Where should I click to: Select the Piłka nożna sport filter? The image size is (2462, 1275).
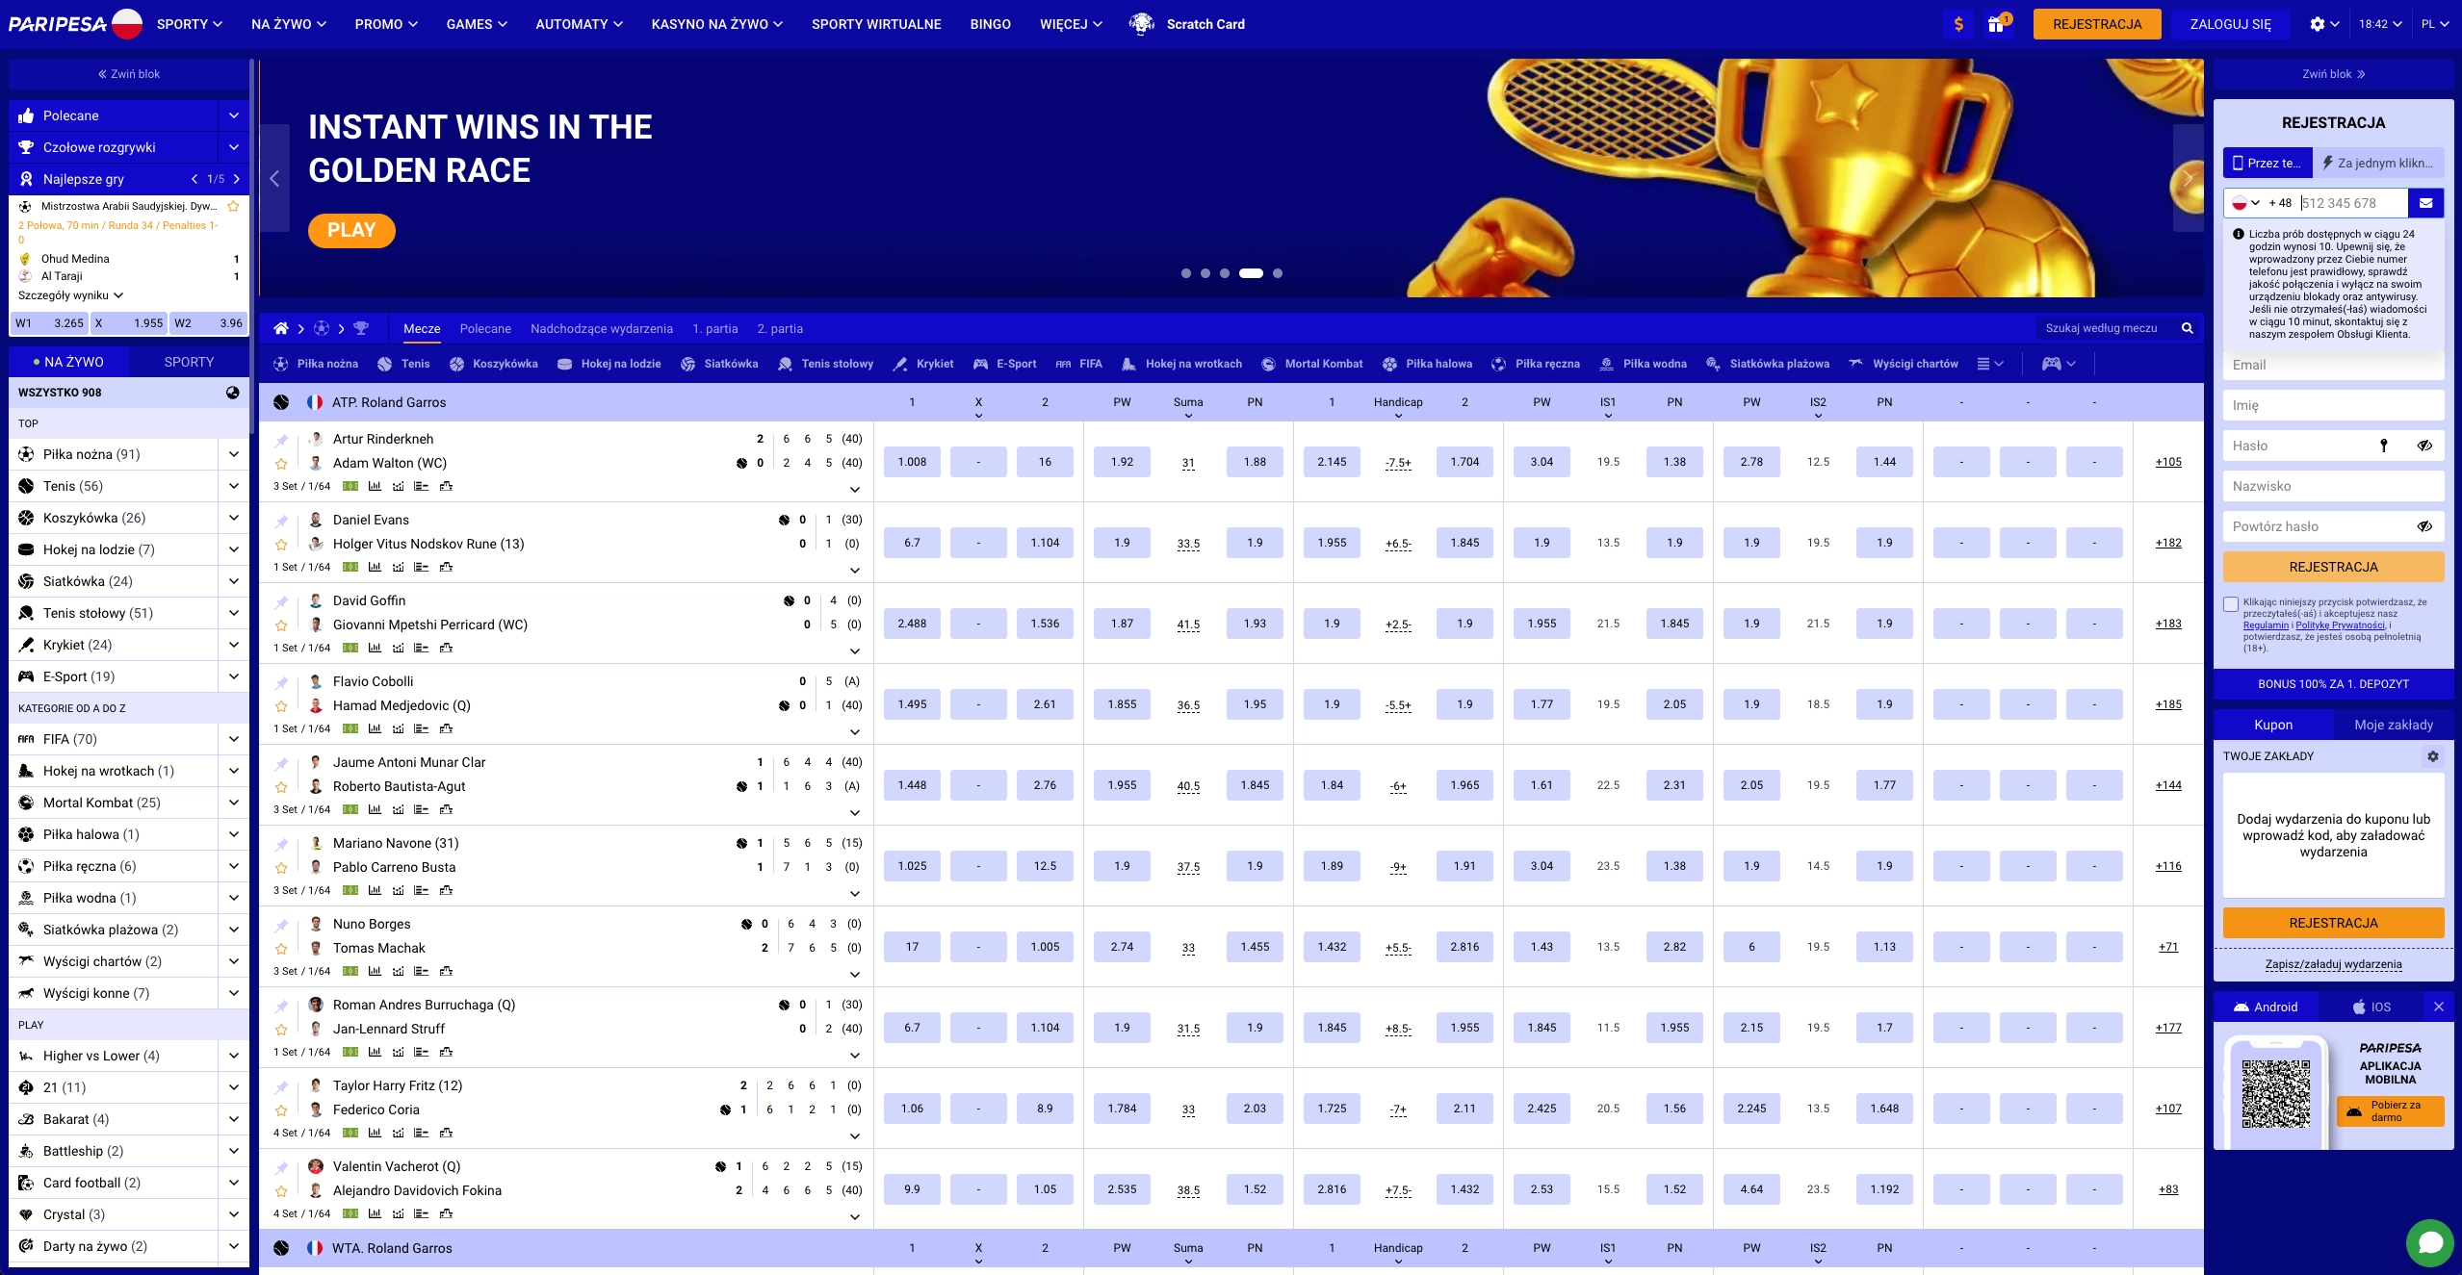click(316, 364)
